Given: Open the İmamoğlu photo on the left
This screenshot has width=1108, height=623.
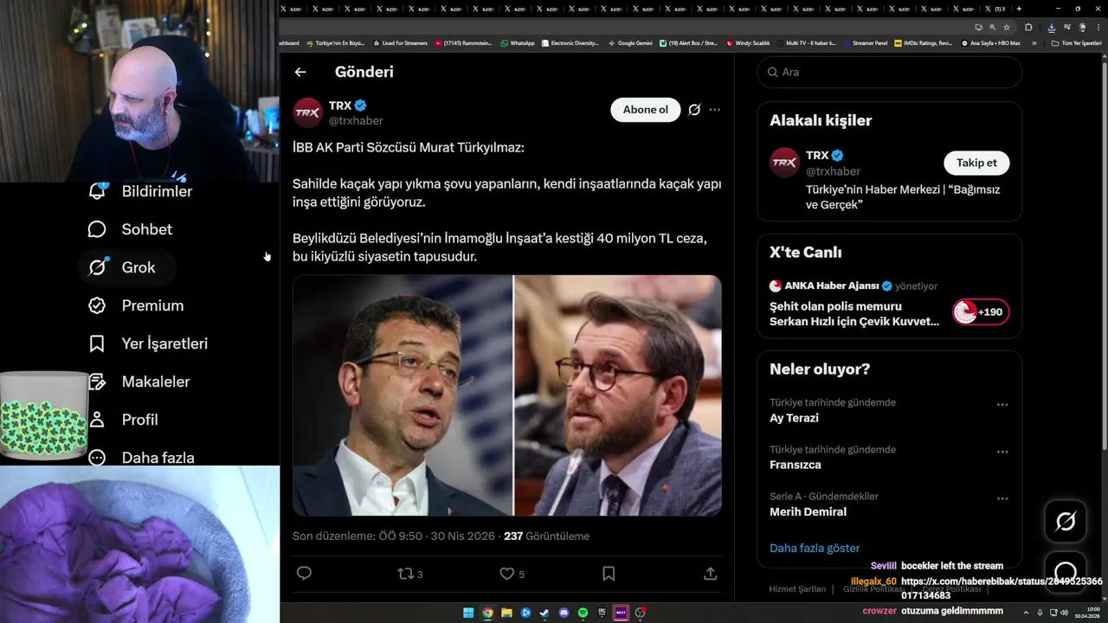Looking at the screenshot, I should click(x=403, y=395).
